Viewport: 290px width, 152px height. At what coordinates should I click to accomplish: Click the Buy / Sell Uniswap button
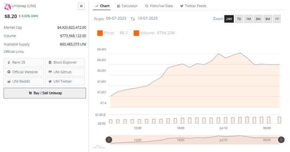click(x=45, y=93)
